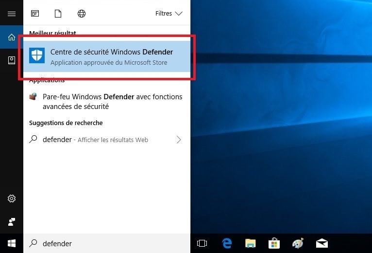Open the Mail app from taskbar
This screenshot has height=253, width=372.
(322, 243)
